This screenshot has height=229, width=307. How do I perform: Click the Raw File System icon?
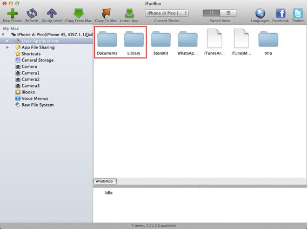(18, 105)
